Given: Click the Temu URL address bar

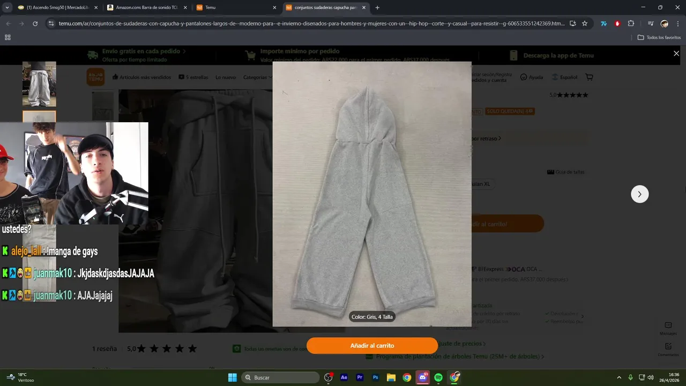Looking at the screenshot, I should point(311,24).
